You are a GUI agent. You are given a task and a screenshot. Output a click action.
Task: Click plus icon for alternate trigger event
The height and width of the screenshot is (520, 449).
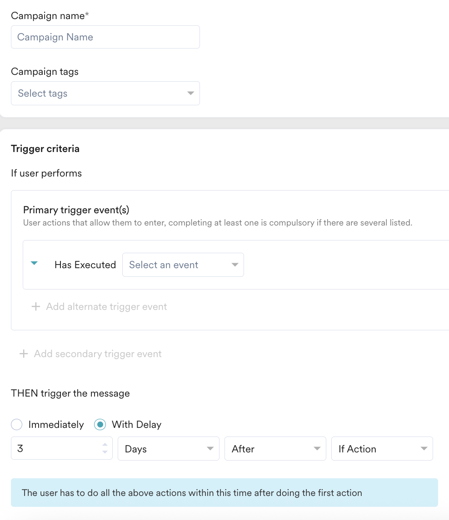tap(36, 306)
